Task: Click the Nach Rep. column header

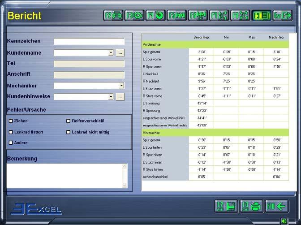Action: coord(276,37)
